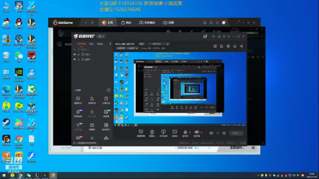Screen dimensions: 319x179
Task: Click the recording camera icon
Action: 211,133
